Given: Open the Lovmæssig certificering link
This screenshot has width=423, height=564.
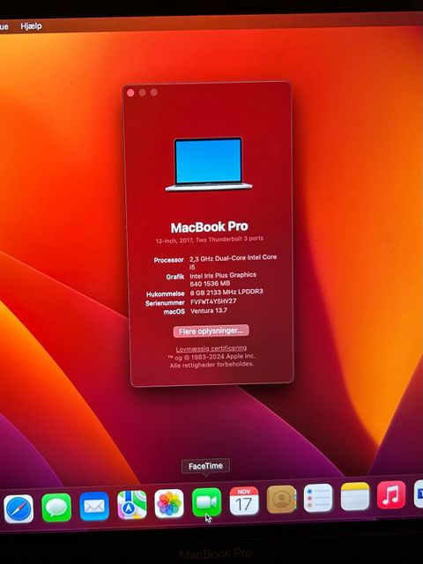Looking at the screenshot, I should coord(211,348).
